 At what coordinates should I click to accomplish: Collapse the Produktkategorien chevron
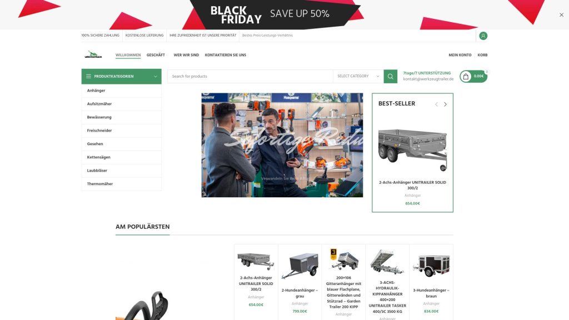[156, 77]
